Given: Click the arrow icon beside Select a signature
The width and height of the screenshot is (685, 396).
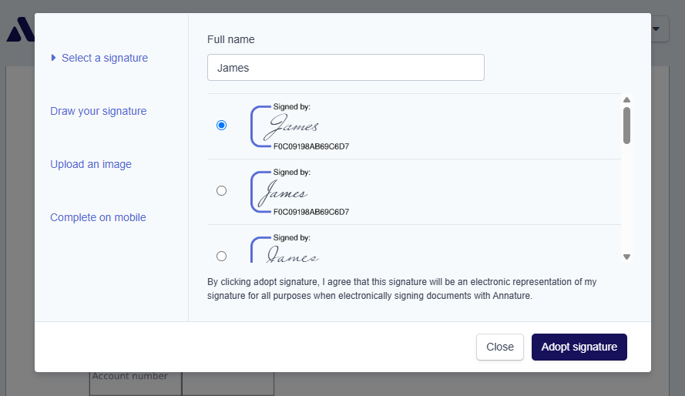Looking at the screenshot, I should click(x=53, y=58).
